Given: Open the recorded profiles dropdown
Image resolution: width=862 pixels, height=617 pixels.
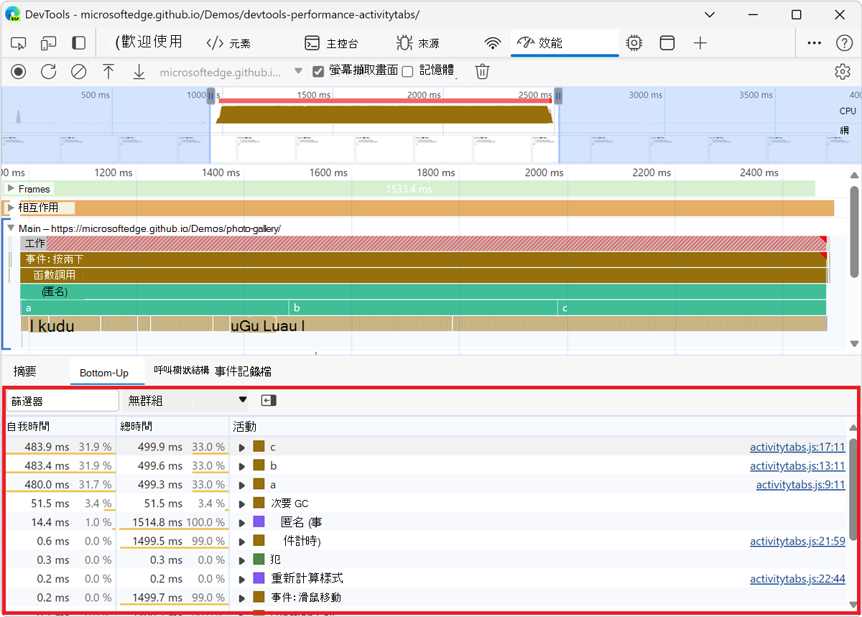Looking at the screenshot, I should point(297,72).
